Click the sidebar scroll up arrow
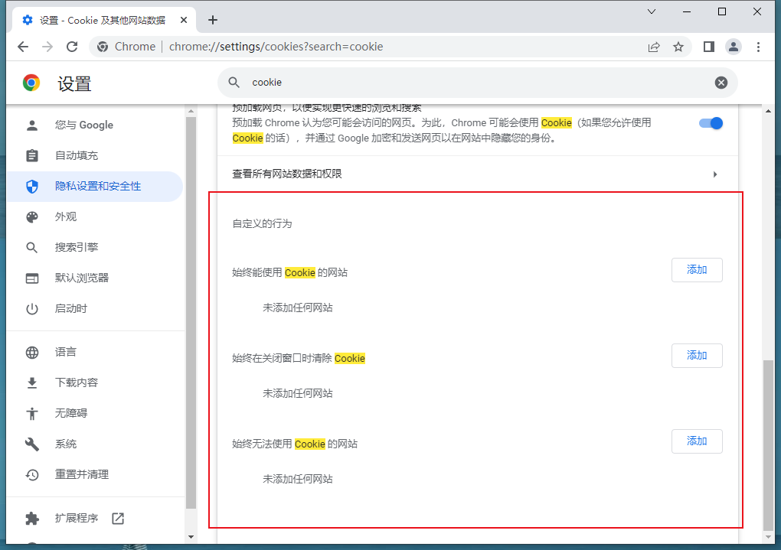781x550 pixels. pos(191,112)
